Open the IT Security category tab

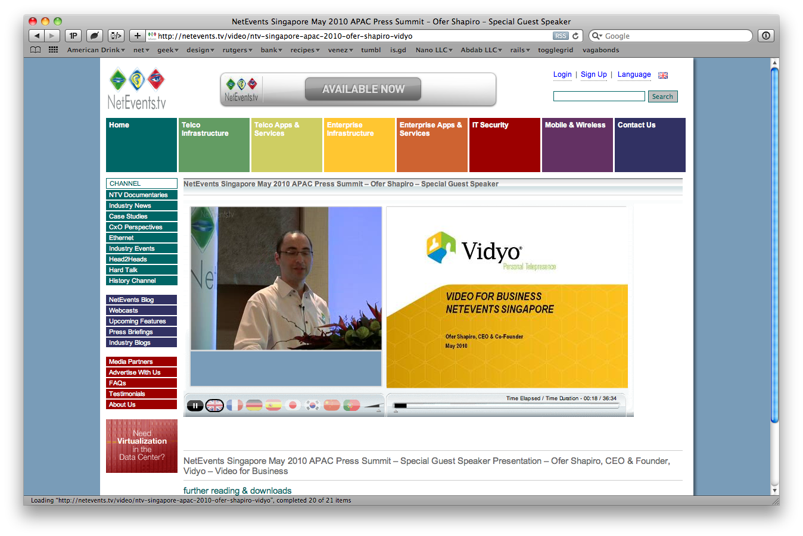[504, 145]
